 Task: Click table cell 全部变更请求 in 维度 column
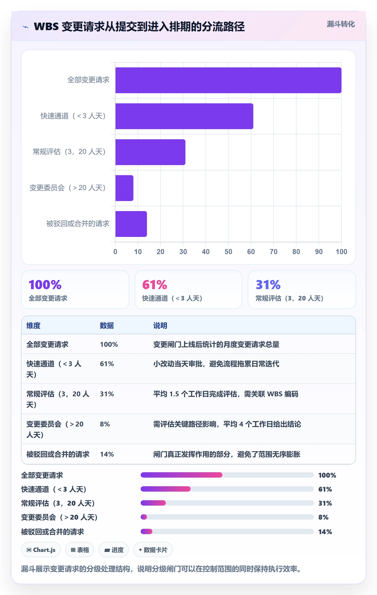47,344
